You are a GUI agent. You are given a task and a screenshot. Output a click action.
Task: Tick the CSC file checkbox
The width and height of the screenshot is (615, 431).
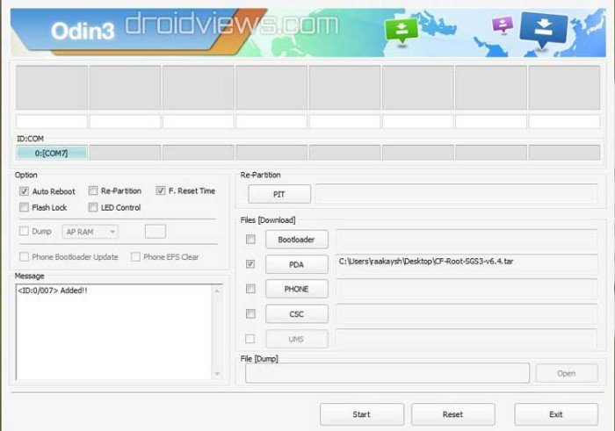pyautogui.click(x=250, y=314)
